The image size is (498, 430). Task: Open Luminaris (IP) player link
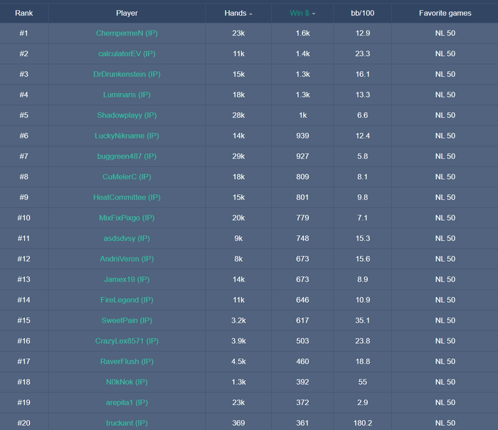coord(127,95)
